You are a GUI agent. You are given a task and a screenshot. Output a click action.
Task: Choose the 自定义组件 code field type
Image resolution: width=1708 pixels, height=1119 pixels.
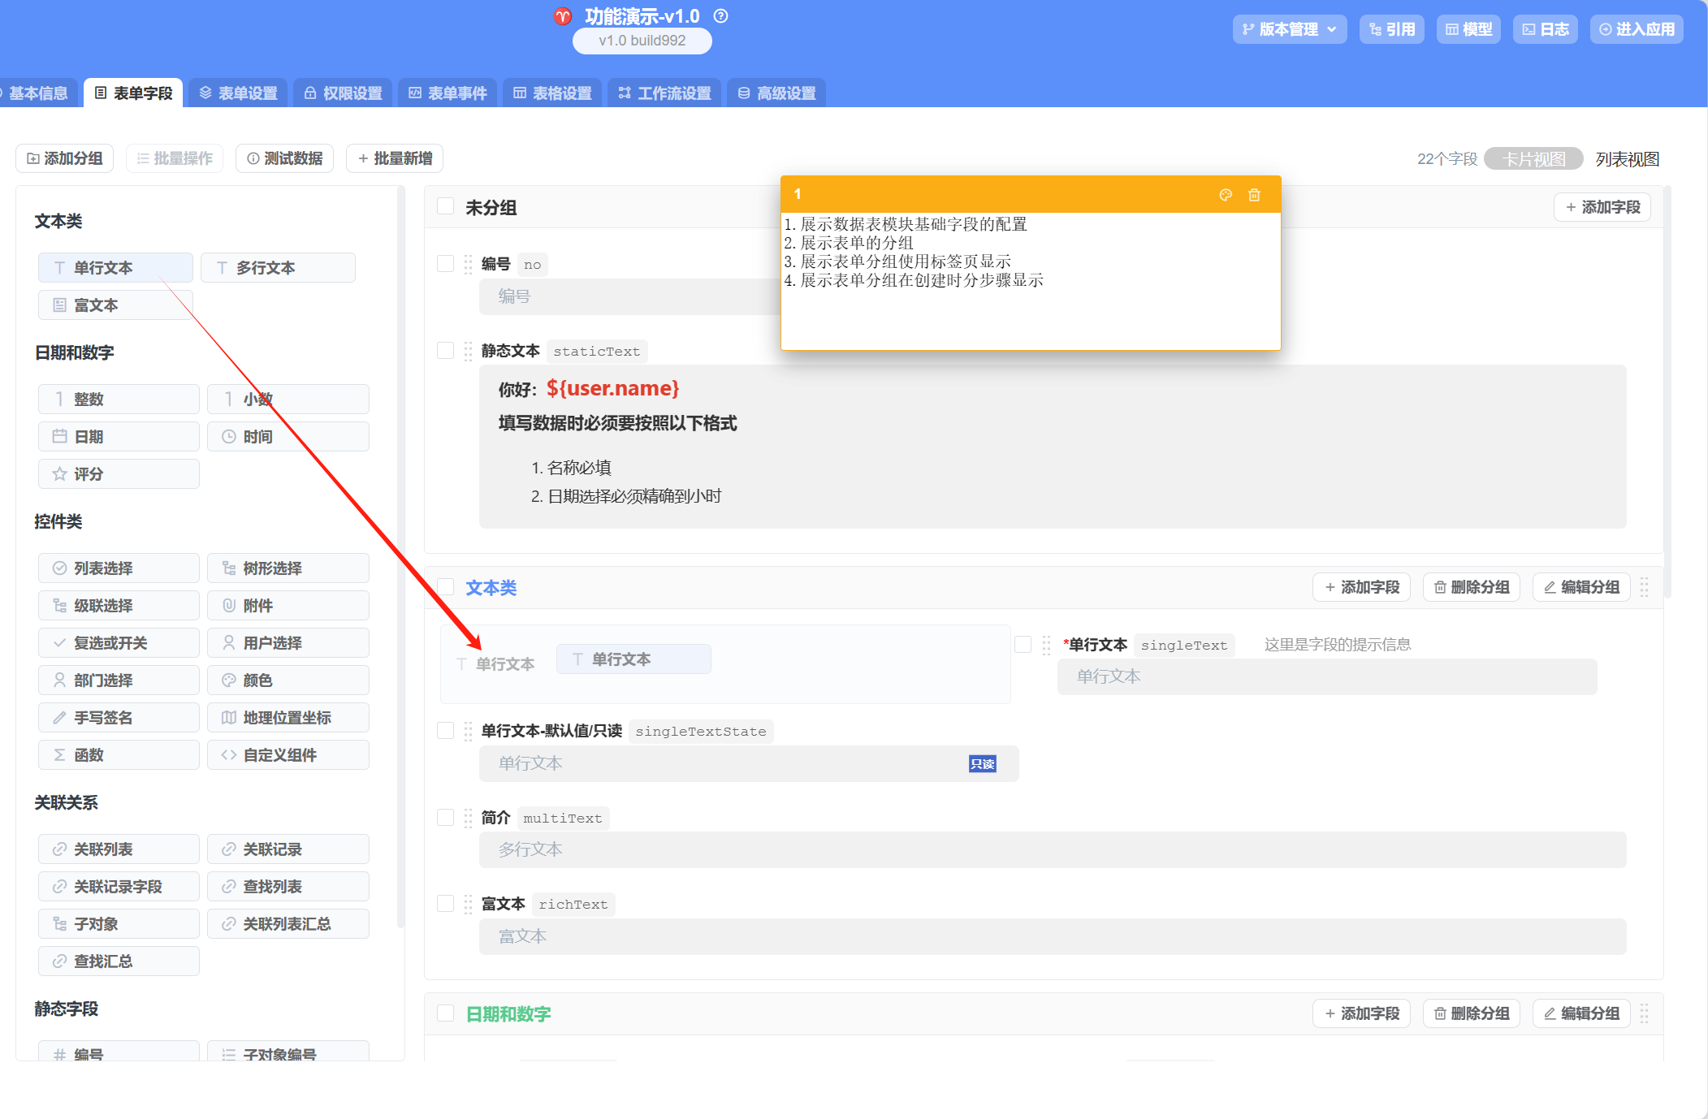coord(288,755)
